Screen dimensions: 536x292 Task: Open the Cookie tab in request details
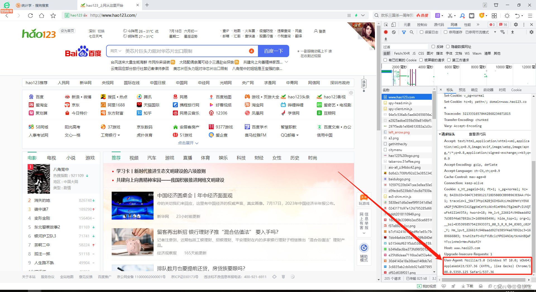coord(516,90)
